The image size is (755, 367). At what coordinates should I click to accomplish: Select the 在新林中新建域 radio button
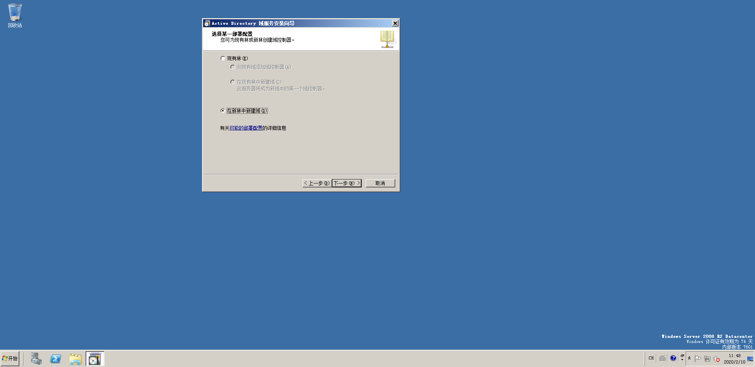click(x=223, y=111)
